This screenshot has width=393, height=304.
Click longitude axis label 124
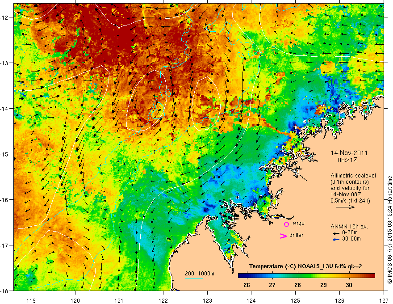pyautogui.click(x=251, y=301)
